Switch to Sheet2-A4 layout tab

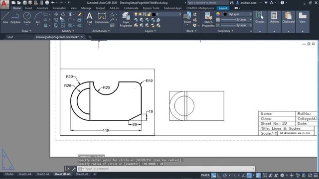point(43,174)
